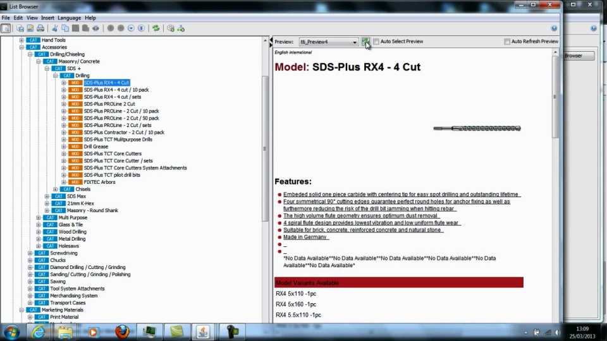Image resolution: width=607 pixels, height=341 pixels.
Task: Click the Save toolbar icon
Action: 20,28
